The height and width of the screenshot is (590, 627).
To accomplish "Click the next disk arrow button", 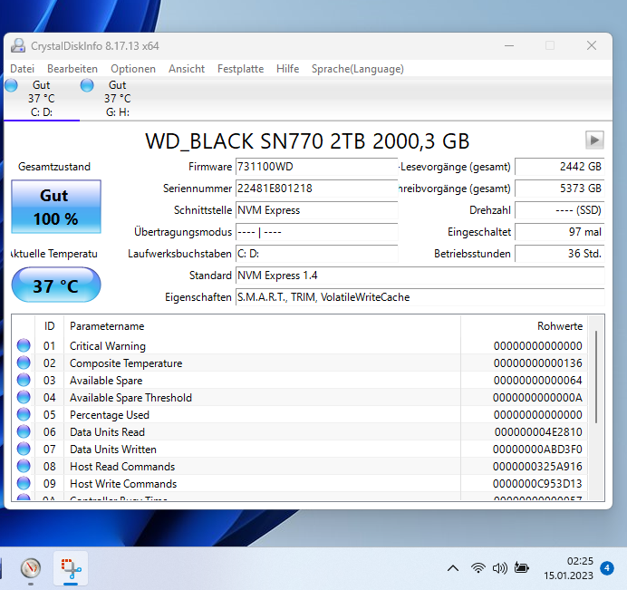I will [594, 140].
